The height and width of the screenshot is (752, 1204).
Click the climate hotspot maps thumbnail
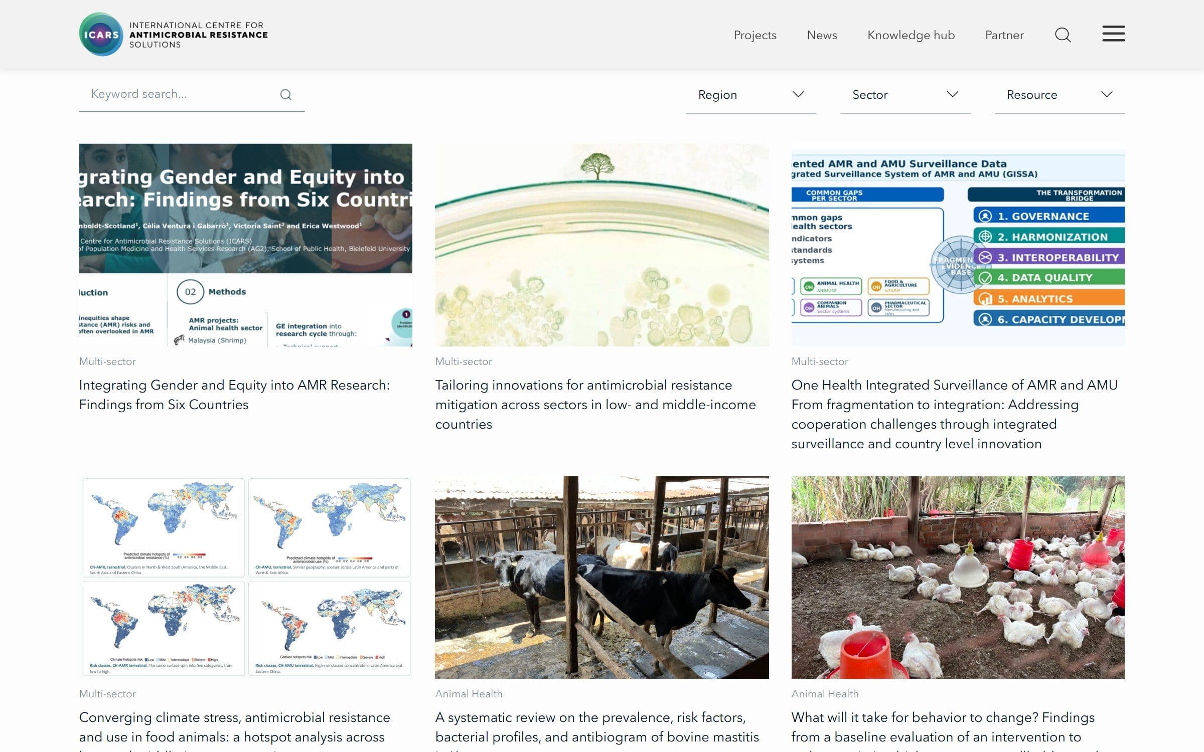click(245, 578)
